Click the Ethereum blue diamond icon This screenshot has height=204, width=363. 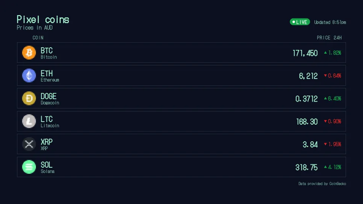pos(29,76)
